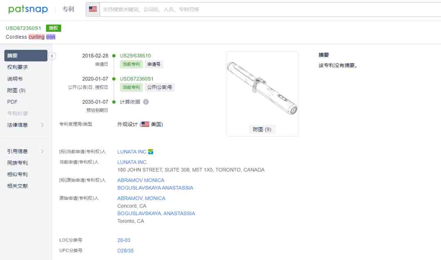This screenshot has width=441, height=260.
Task: Open LOC classification 28-03
Action: [x=124, y=240]
